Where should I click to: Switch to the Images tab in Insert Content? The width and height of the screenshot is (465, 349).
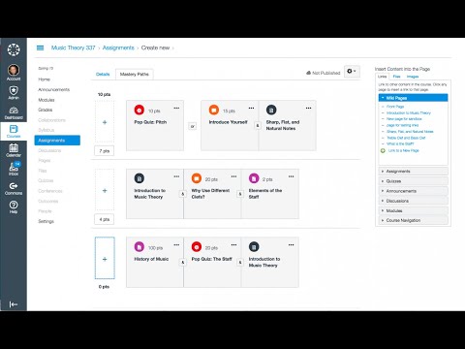[413, 77]
